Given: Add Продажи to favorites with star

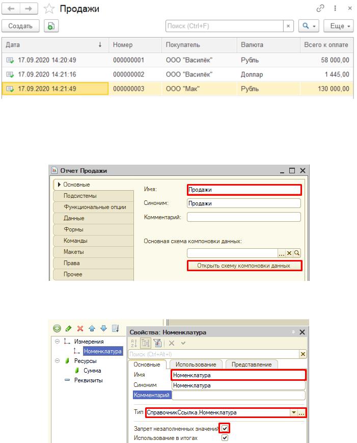Looking at the screenshot, I should pyautogui.click(x=50, y=9).
